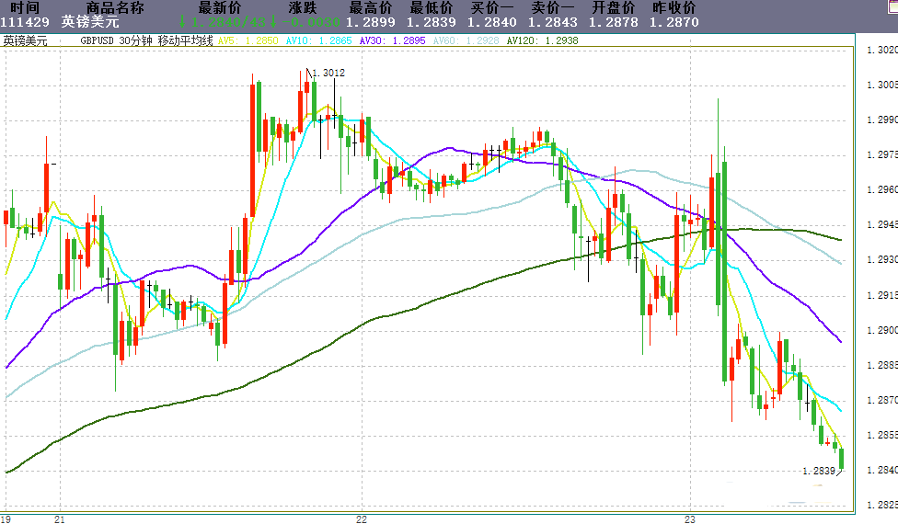This screenshot has height=524, width=898.
Task: Select the green AV120 moving average legend
Action: click(x=542, y=40)
